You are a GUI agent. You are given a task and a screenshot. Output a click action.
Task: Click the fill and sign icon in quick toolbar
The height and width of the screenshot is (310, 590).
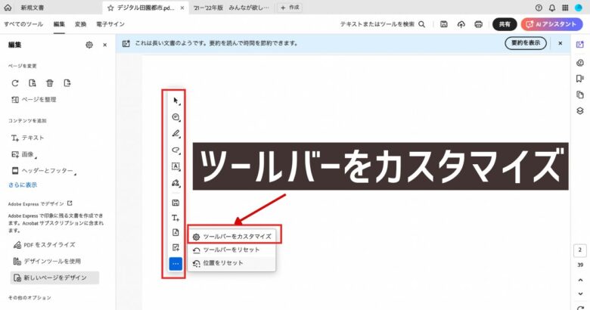175,247
